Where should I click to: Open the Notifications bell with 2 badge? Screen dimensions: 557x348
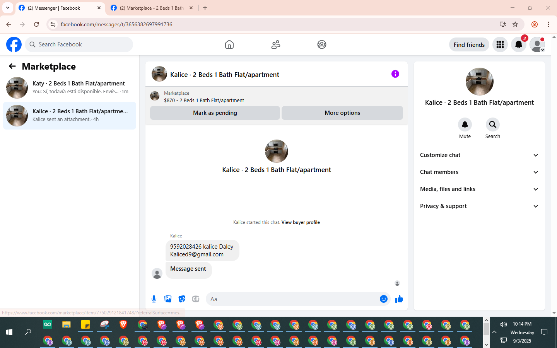[519, 44]
